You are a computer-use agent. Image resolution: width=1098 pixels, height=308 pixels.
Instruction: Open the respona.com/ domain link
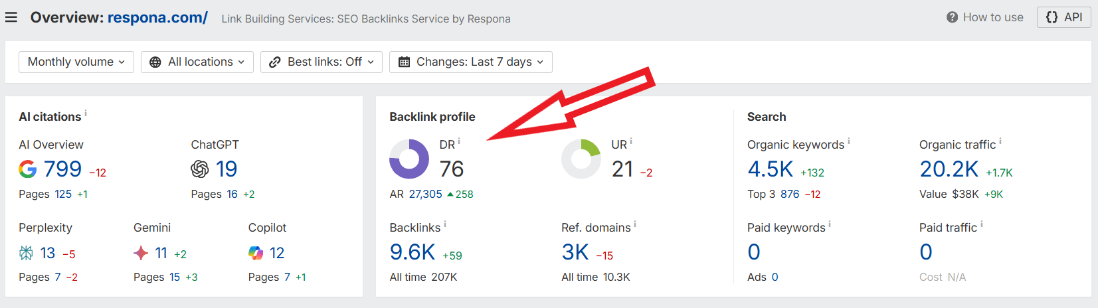(157, 18)
